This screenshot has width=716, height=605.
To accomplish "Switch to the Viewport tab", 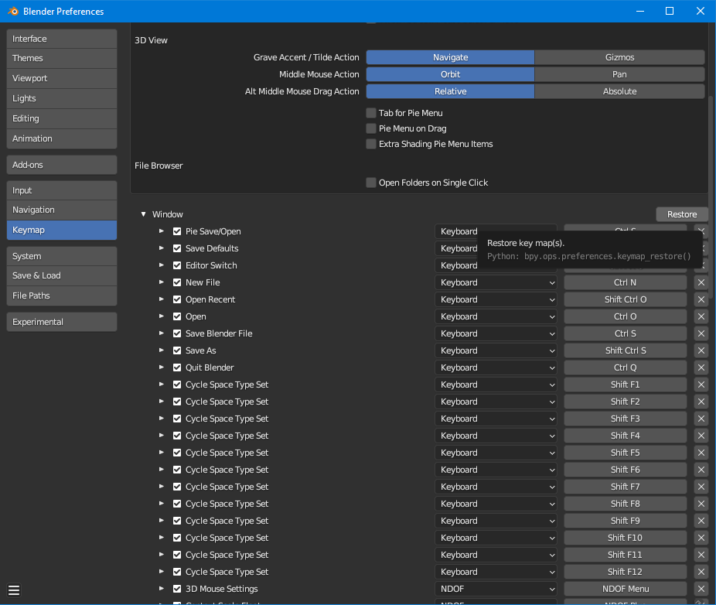I will pos(62,78).
